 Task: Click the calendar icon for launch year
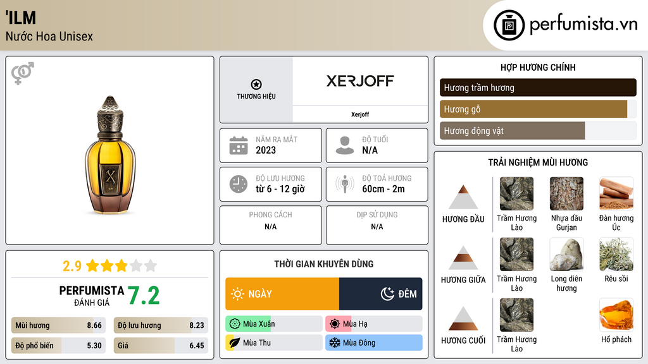point(238,145)
